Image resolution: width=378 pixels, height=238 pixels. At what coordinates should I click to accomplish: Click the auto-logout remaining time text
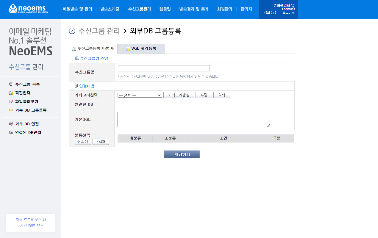(31, 226)
